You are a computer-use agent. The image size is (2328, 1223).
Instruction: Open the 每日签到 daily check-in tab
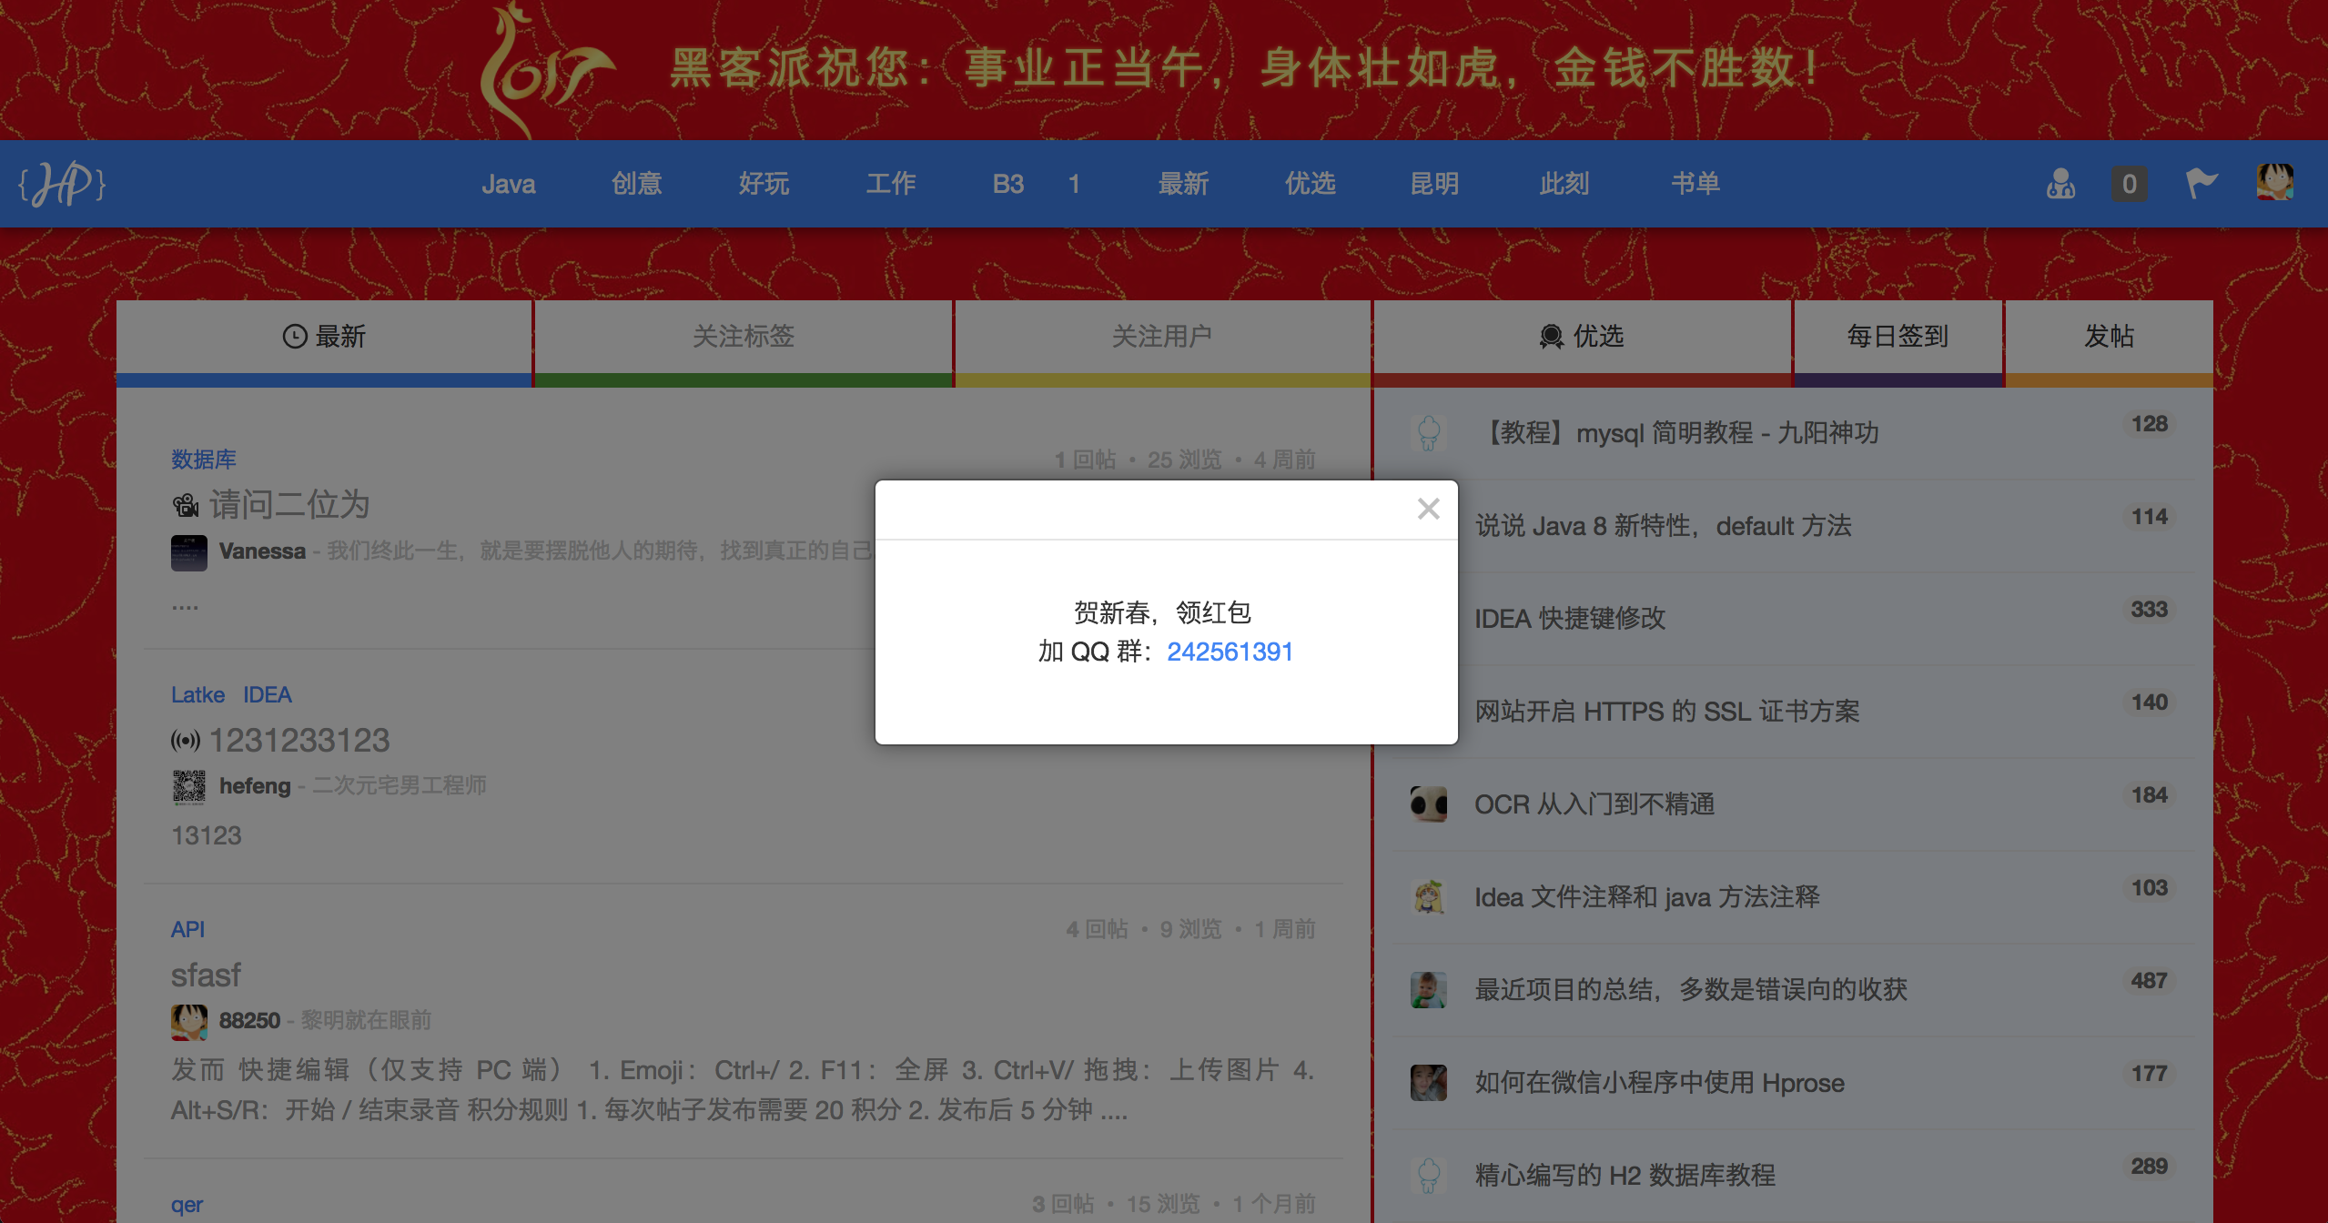(x=1897, y=337)
